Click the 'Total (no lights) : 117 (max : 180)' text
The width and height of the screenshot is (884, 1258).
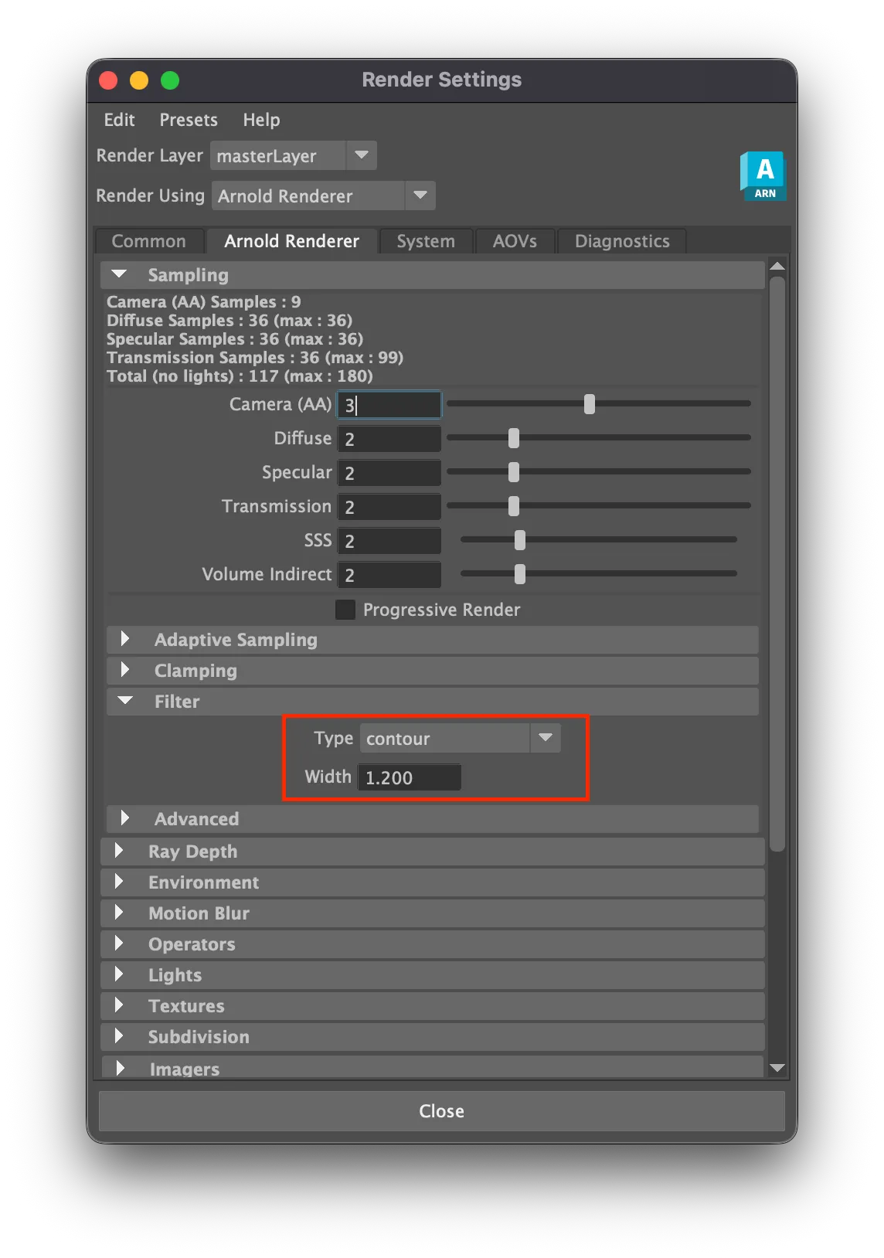pos(240,376)
